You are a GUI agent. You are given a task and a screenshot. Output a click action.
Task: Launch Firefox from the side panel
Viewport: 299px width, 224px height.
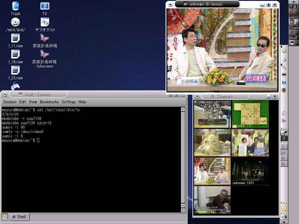coord(284,90)
